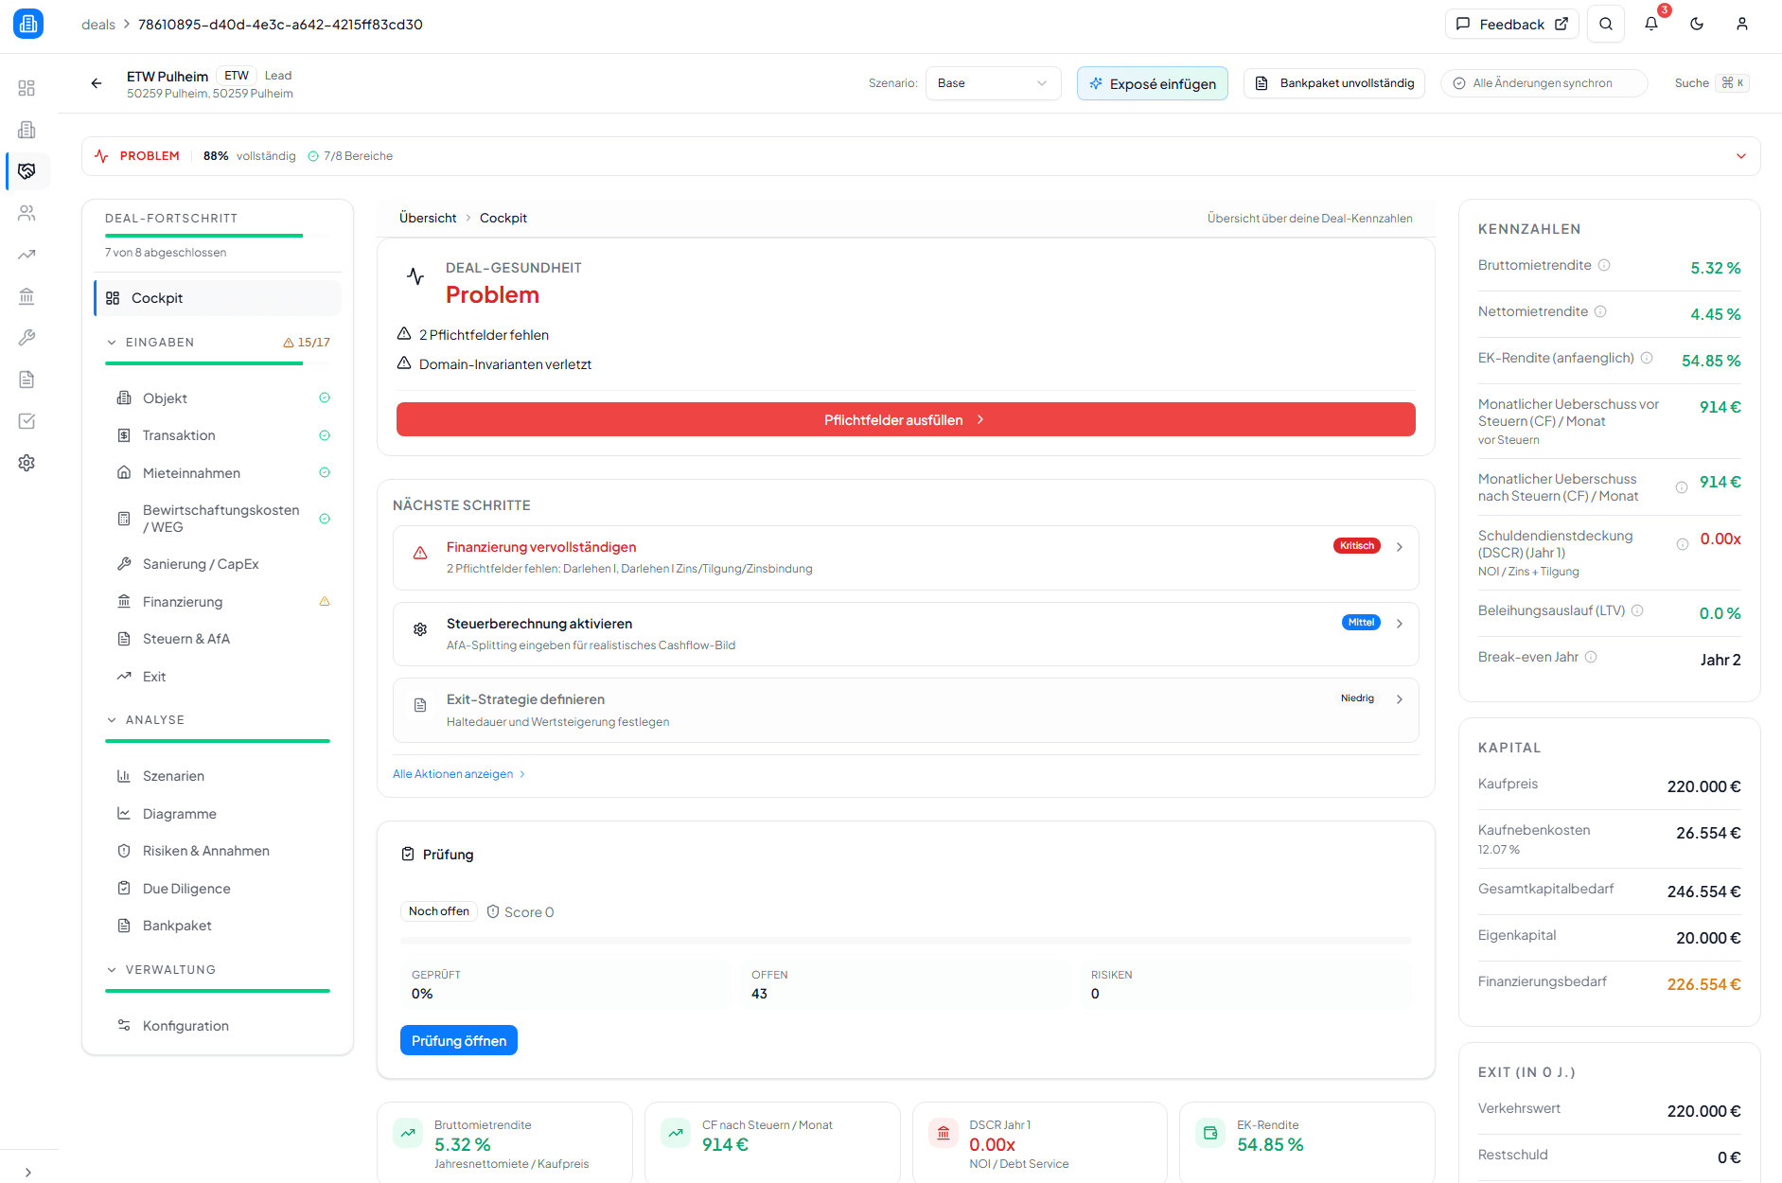Click the notification bell icon
Viewport: 1782px width, 1183px height.
[x=1651, y=25]
